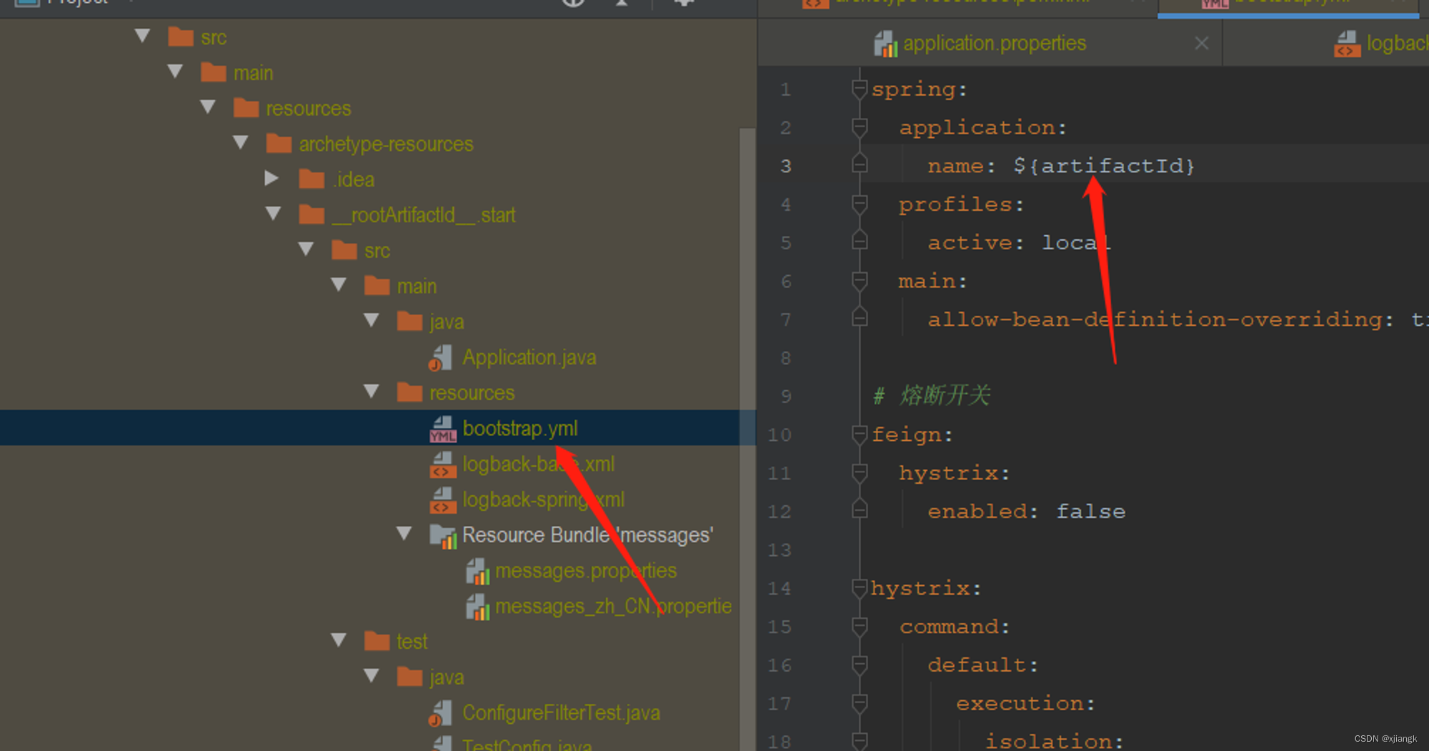Screen dimensions: 1429x751
Task: Fold the hystrix block on line 14
Action: tap(860, 589)
